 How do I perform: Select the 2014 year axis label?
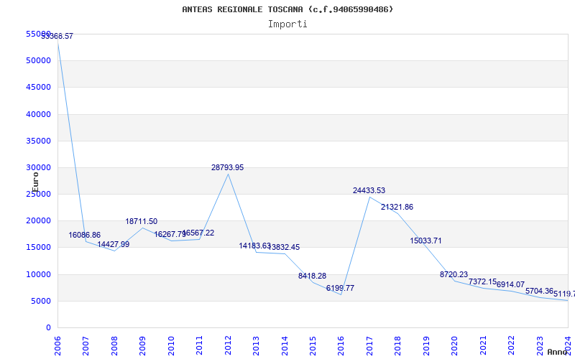[x=285, y=346]
